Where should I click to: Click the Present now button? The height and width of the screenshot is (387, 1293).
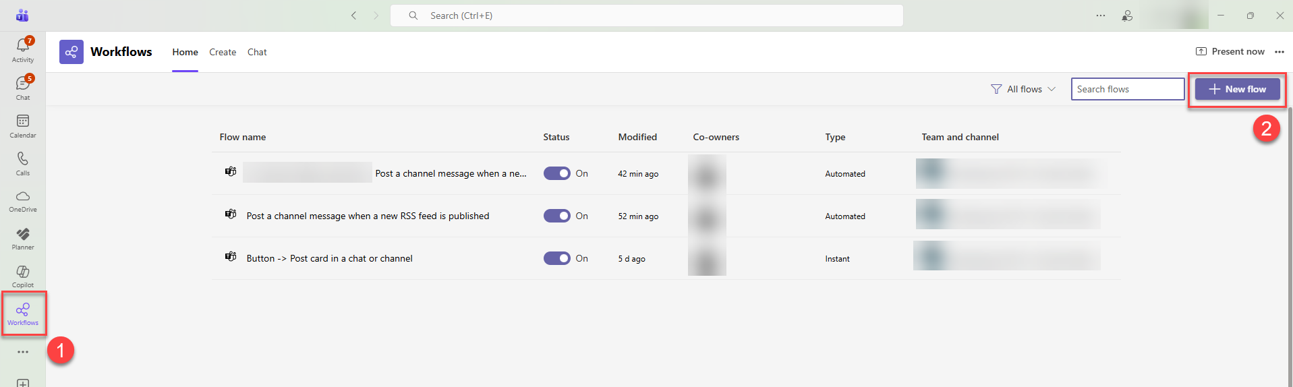pyautogui.click(x=1230, y=52)
